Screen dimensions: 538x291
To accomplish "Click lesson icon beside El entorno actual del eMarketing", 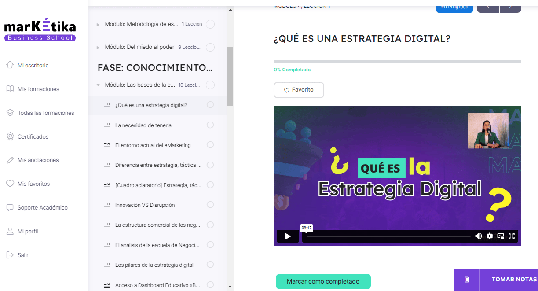I will coord(106,145).
